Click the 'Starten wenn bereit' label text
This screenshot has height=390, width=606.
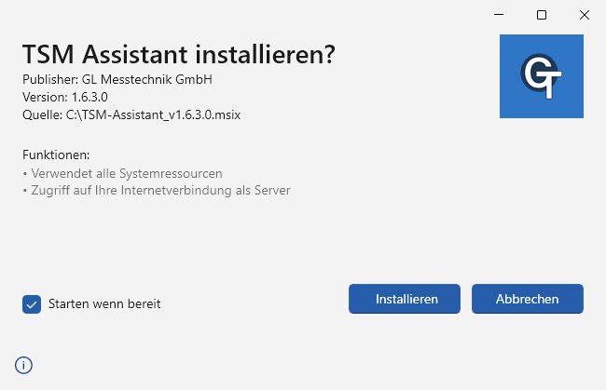point(104,303)
